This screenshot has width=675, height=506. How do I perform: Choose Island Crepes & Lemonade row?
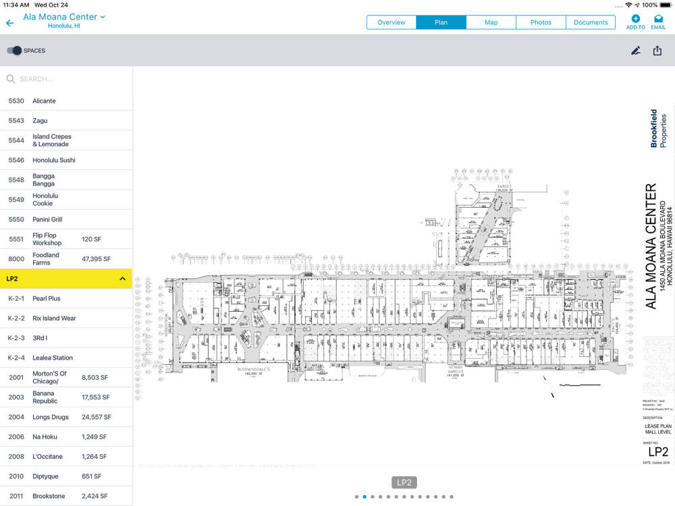66,141
